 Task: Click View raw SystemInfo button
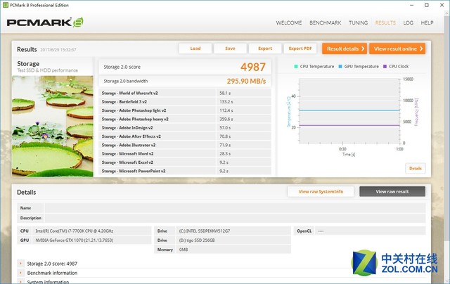pos(321,192)
